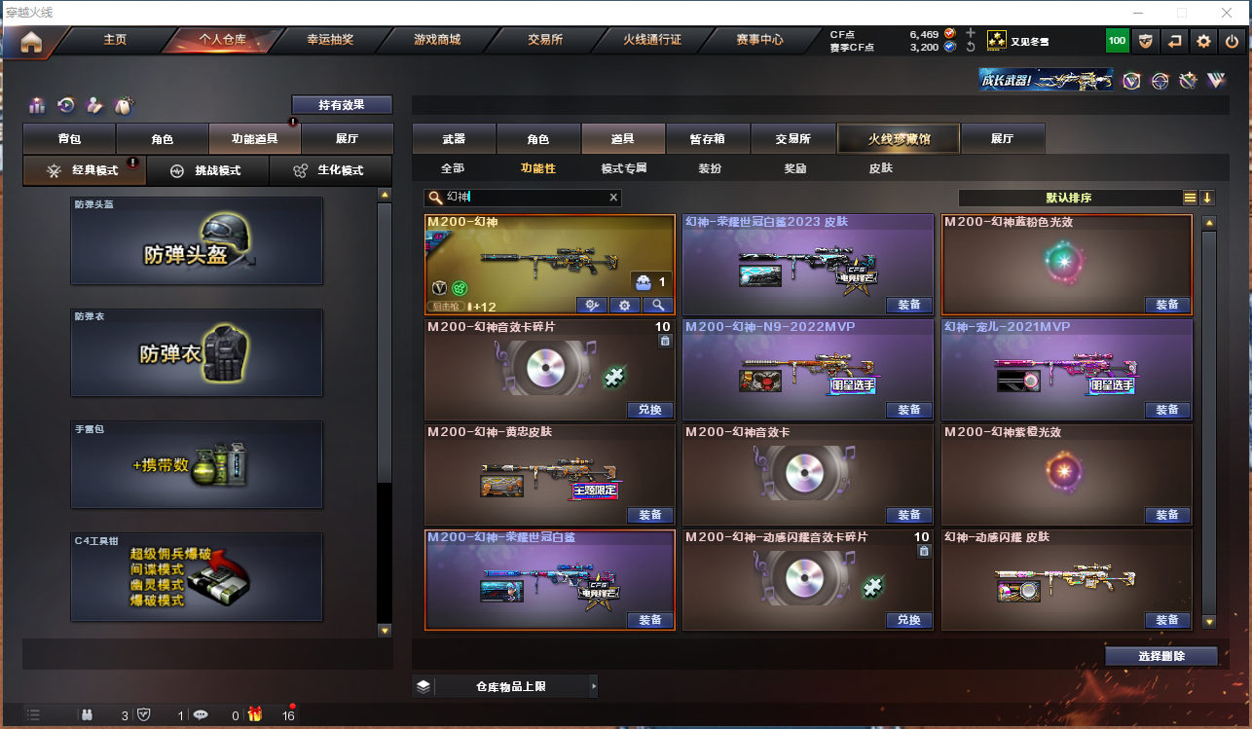The height and width of the screenshot is (729, 1252).
Task: Open the character edit icon above 角色
Action: pyautogui.click(x=94, y=105)
